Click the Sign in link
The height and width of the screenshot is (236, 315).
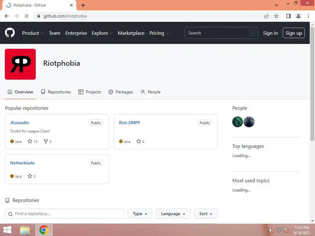[x=270, y=33]
